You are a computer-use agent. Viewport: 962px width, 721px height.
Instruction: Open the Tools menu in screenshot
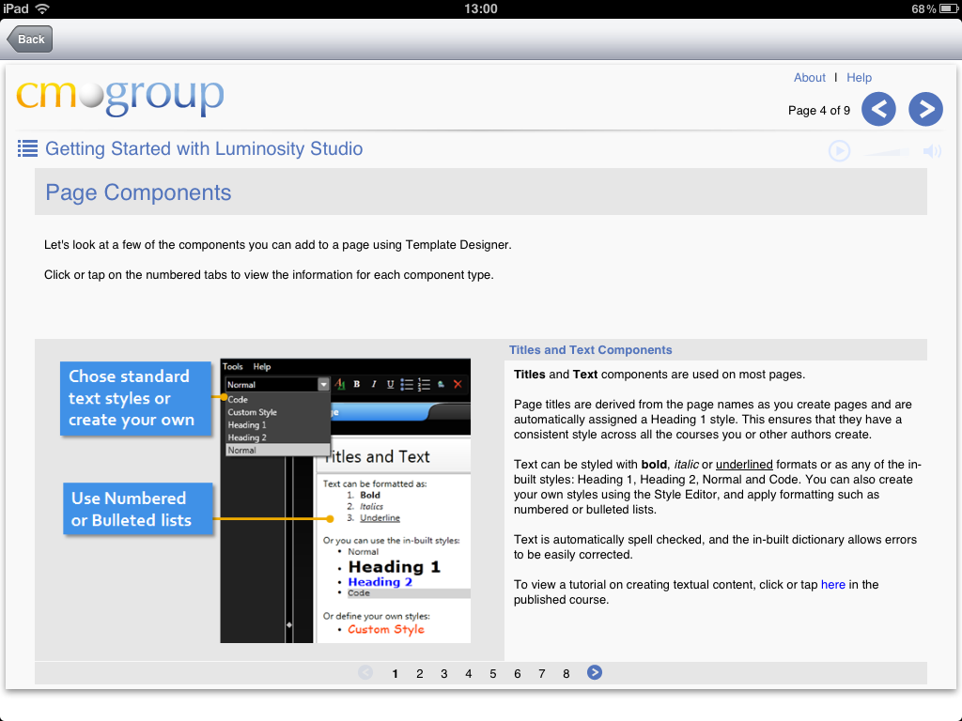coord(233,367)
